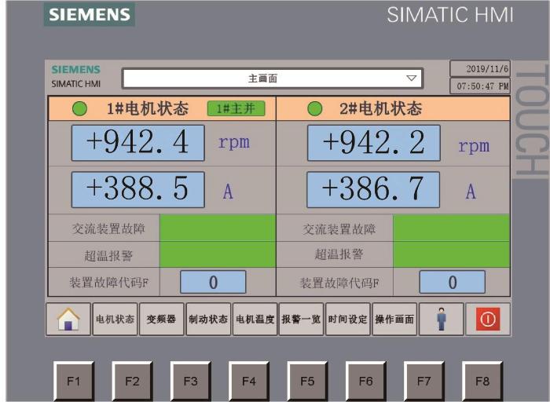Image resolution: width=550 pixels, height=402 pixels.
Task: Click motor 1 交流装置故障 label
Action: click(108, 228)
